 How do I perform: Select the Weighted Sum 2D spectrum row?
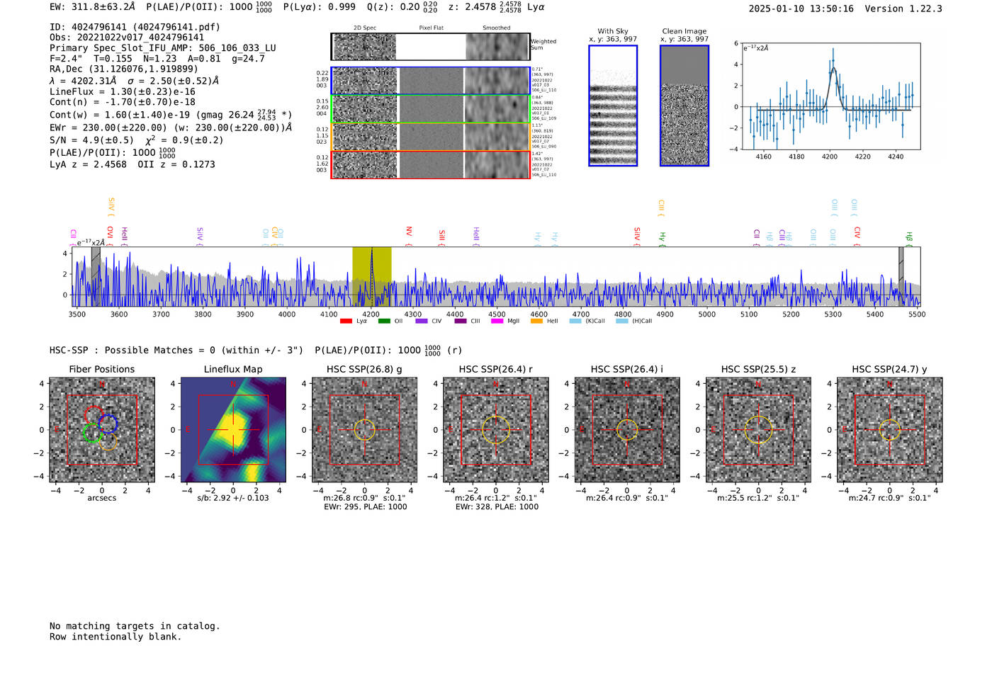(x=430, y=47)
